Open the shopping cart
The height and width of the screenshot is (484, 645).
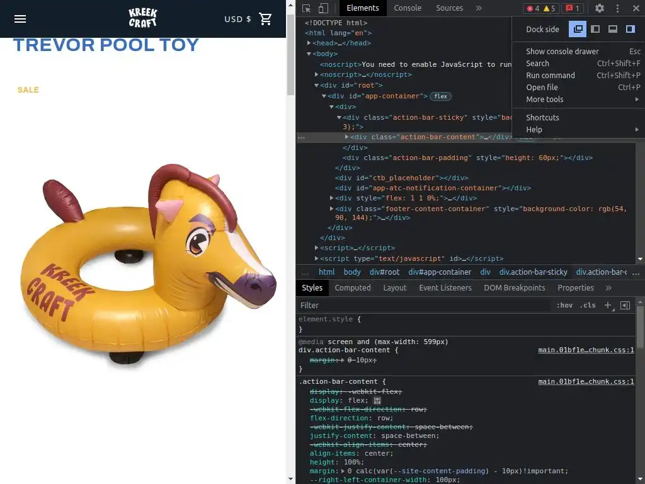pyautogui.click(x=265, y=19)
